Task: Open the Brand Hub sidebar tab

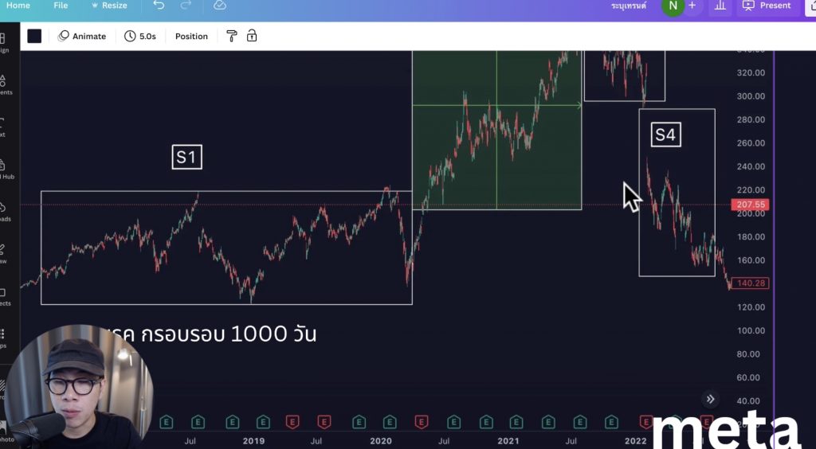Action: (x=6, y=170)
